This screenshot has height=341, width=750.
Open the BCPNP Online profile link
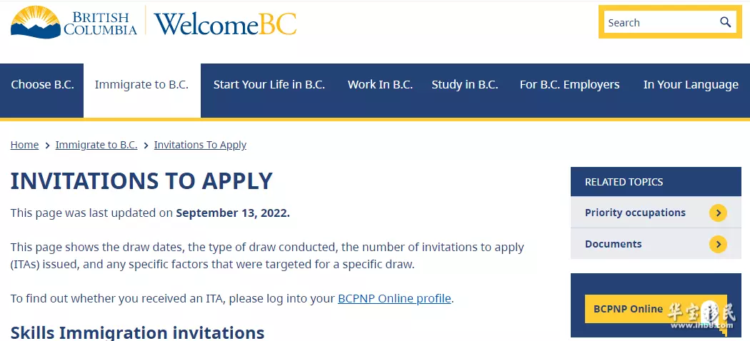[394, 298]
